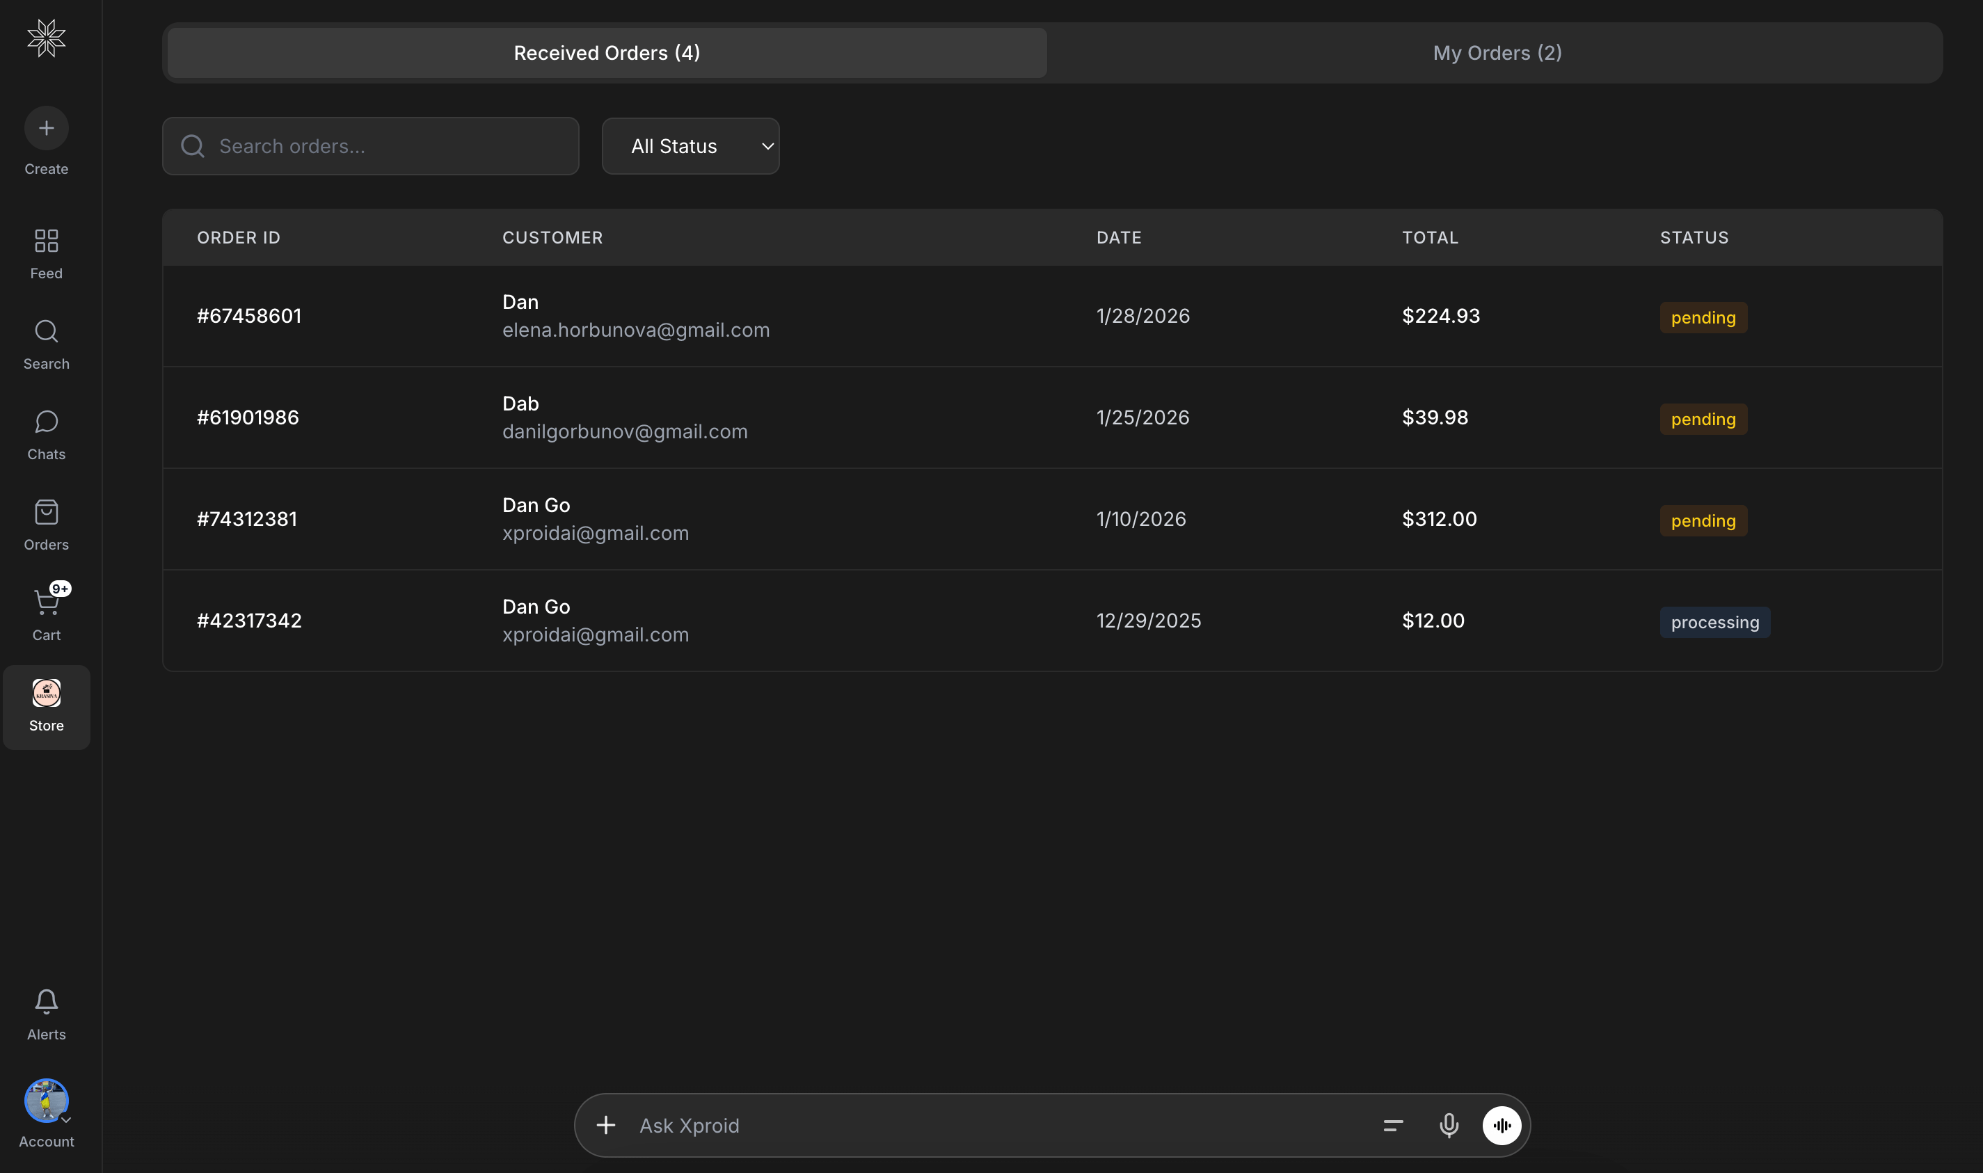
Task: Toggle the processing status on order #42317342
Action: (1713, 622)
